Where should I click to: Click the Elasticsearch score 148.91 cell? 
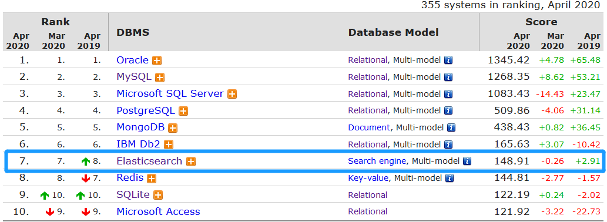pyautogui.click(x=512, y=161)
